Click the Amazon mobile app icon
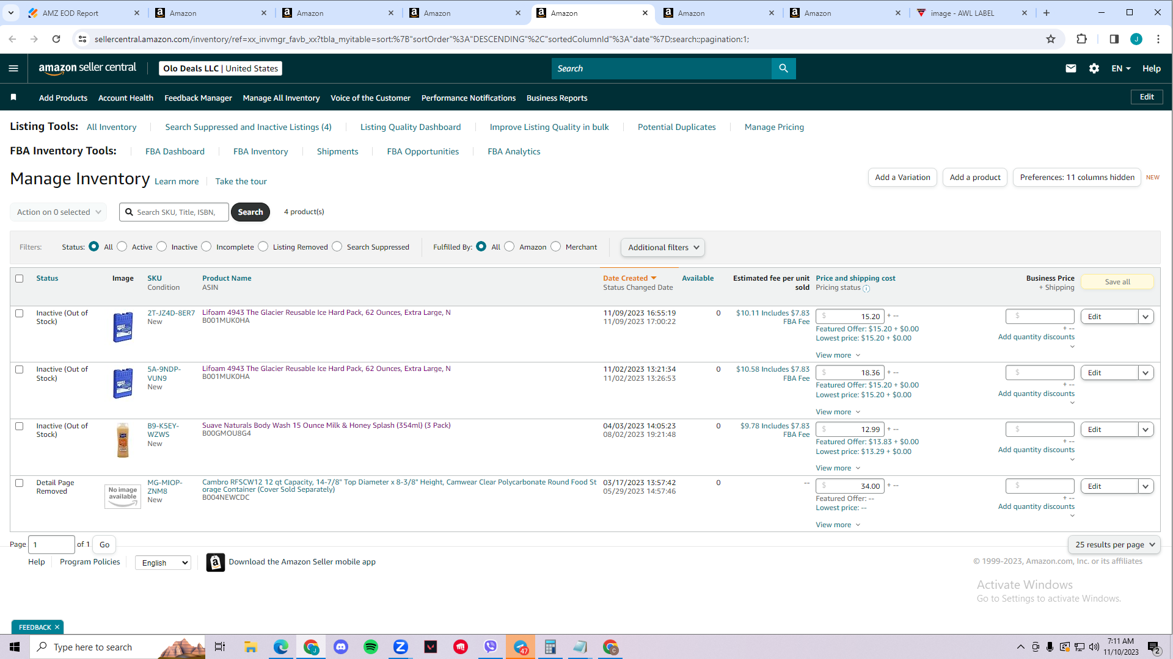The image size is (1173, 659). [215, 562]
